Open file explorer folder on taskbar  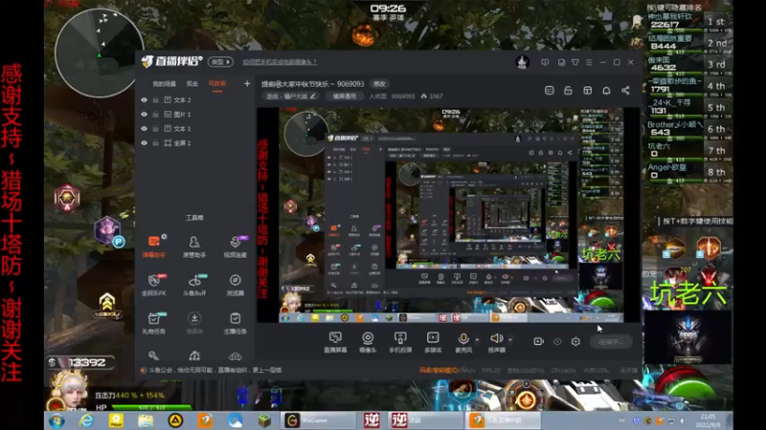point(146,420)
